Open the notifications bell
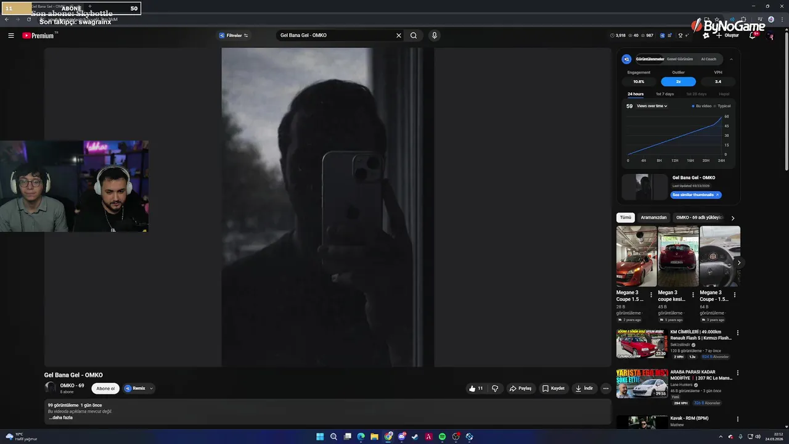The height and width of the screenshot is (444, 789). (753, 35)
